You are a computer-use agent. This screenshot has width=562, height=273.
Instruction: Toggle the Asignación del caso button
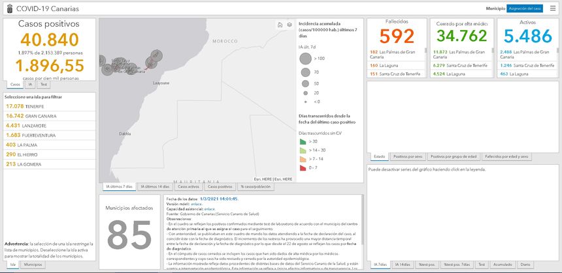[x=525, y=8]
